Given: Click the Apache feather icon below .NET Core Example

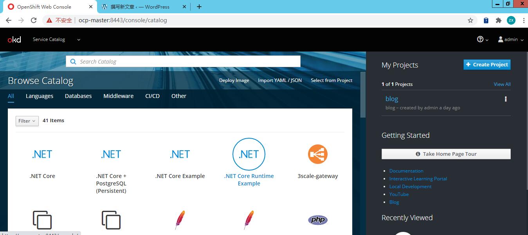Looking at the screenshot, I should 180,220.
